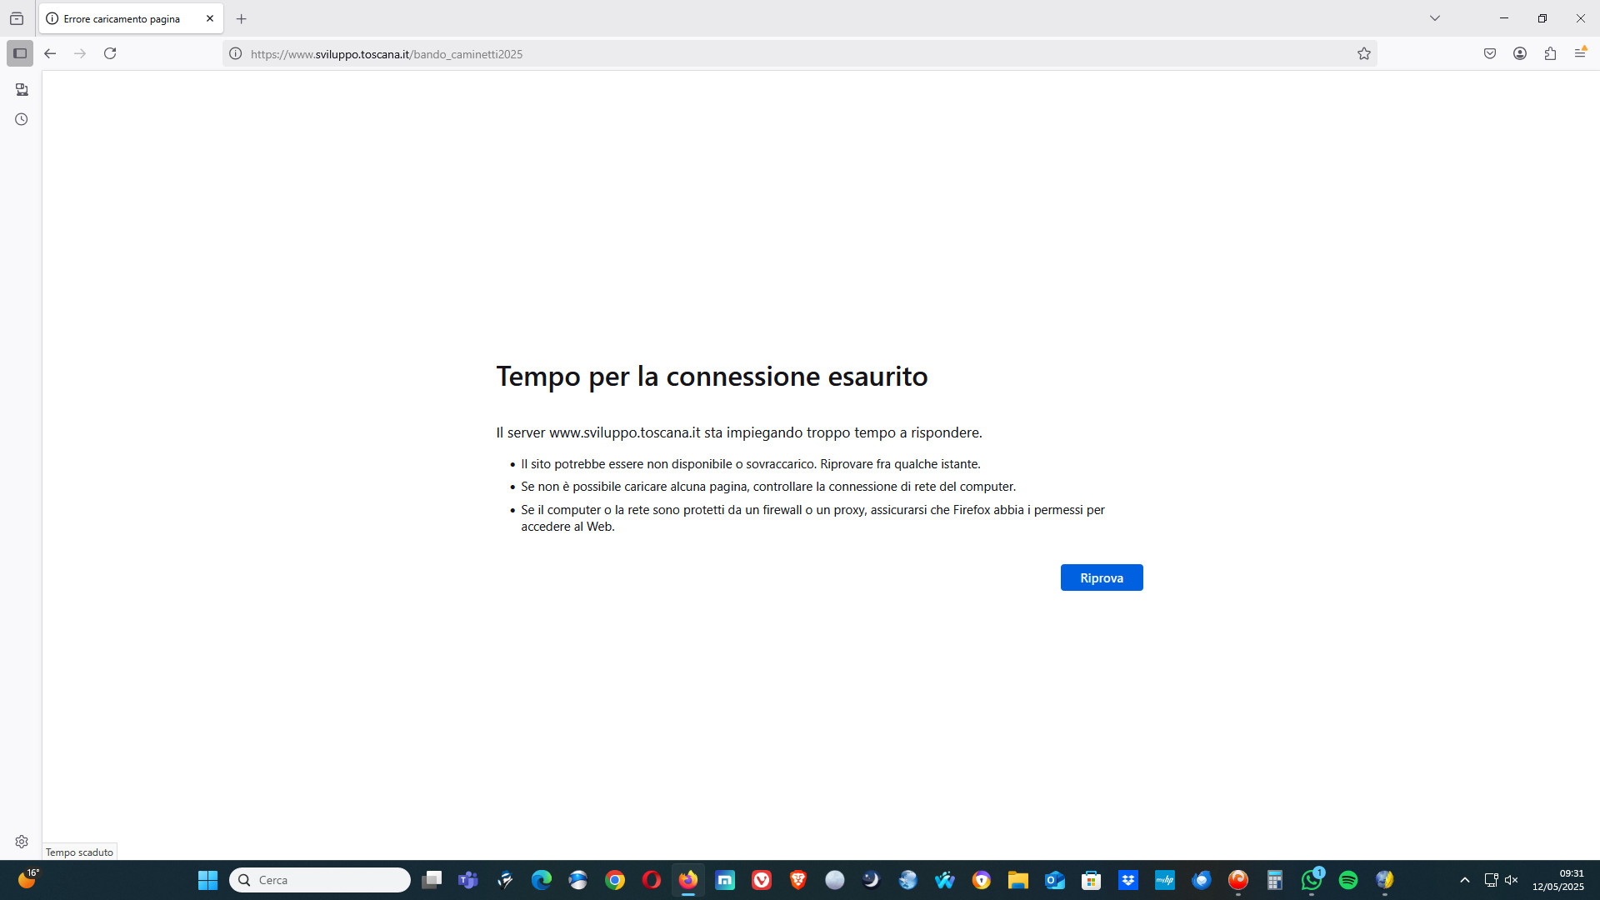Open the extensions panel
The height and width of the screenshot is (900, 1600).
1550,53
